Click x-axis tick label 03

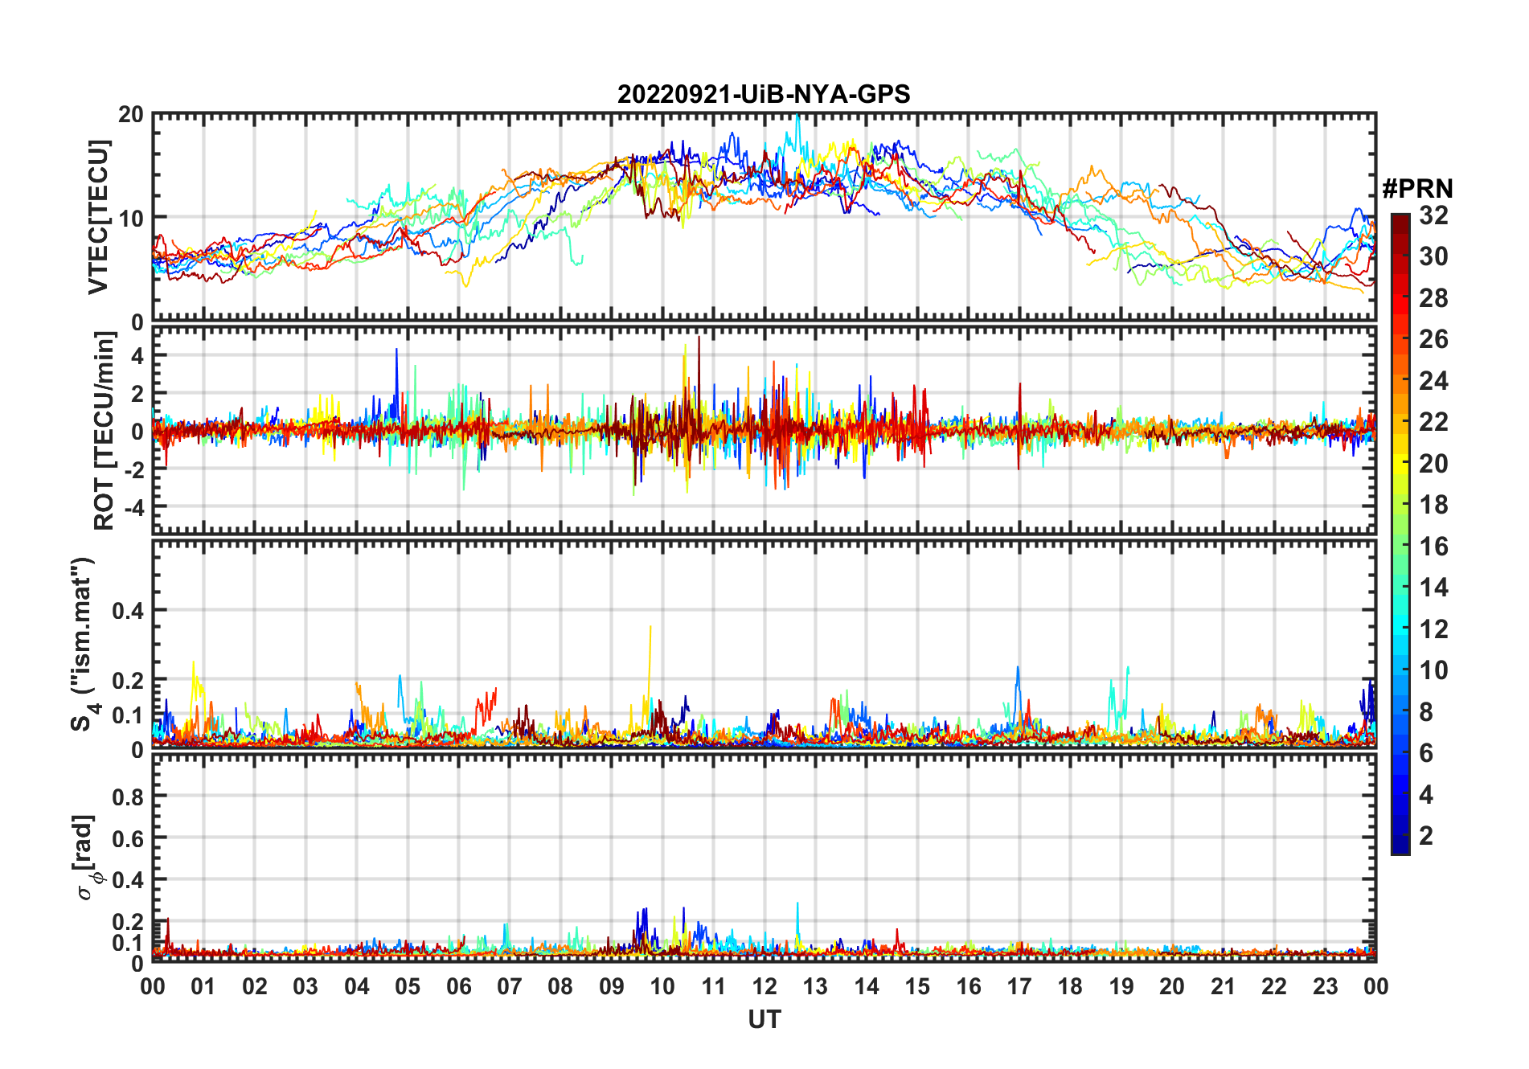[x=305, y=986]
